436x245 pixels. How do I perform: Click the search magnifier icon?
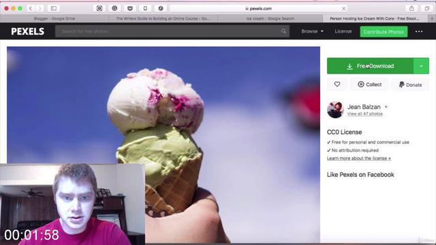283,31
